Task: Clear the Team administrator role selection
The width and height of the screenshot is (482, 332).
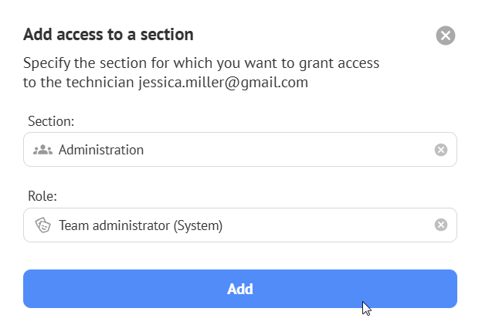Action: pyautogui.click(x=441, y=225)
